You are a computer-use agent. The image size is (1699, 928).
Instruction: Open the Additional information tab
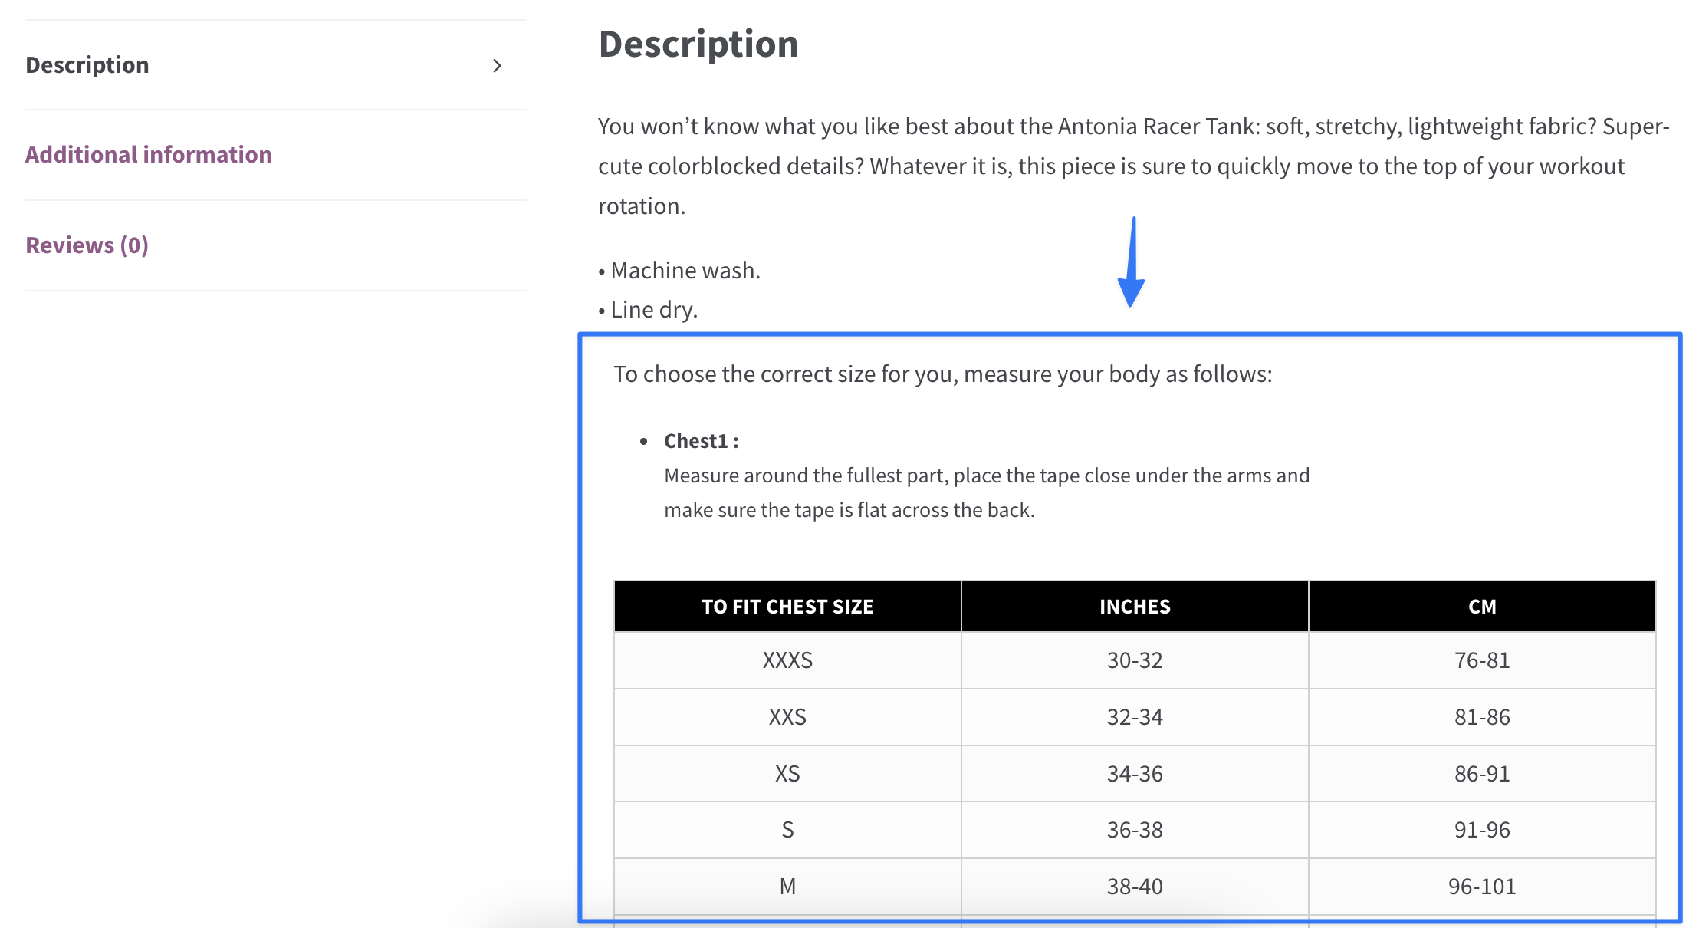coord(148,154)
